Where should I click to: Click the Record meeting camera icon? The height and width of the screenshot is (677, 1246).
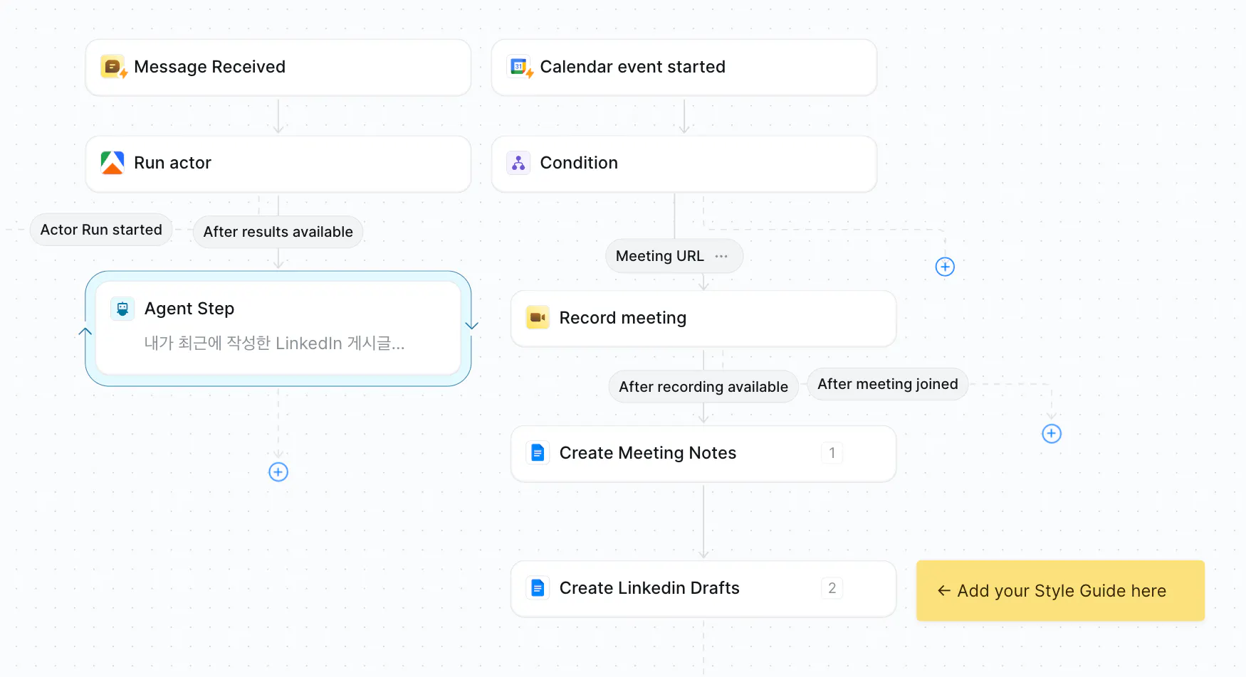pos(538,318)
